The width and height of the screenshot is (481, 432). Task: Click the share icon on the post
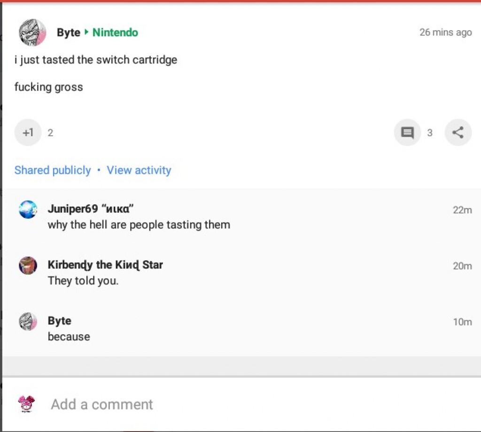(x=458, y=133)
